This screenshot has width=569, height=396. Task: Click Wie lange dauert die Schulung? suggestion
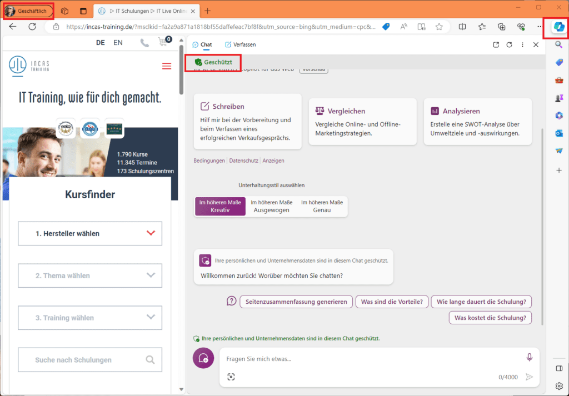tap(481, 302)
